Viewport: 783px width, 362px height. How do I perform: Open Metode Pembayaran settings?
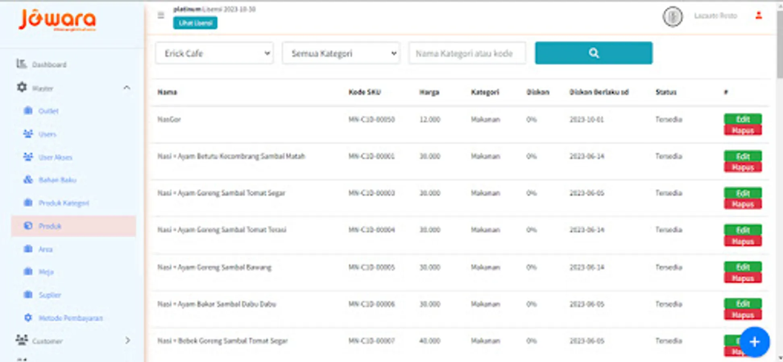pos(70,318)
